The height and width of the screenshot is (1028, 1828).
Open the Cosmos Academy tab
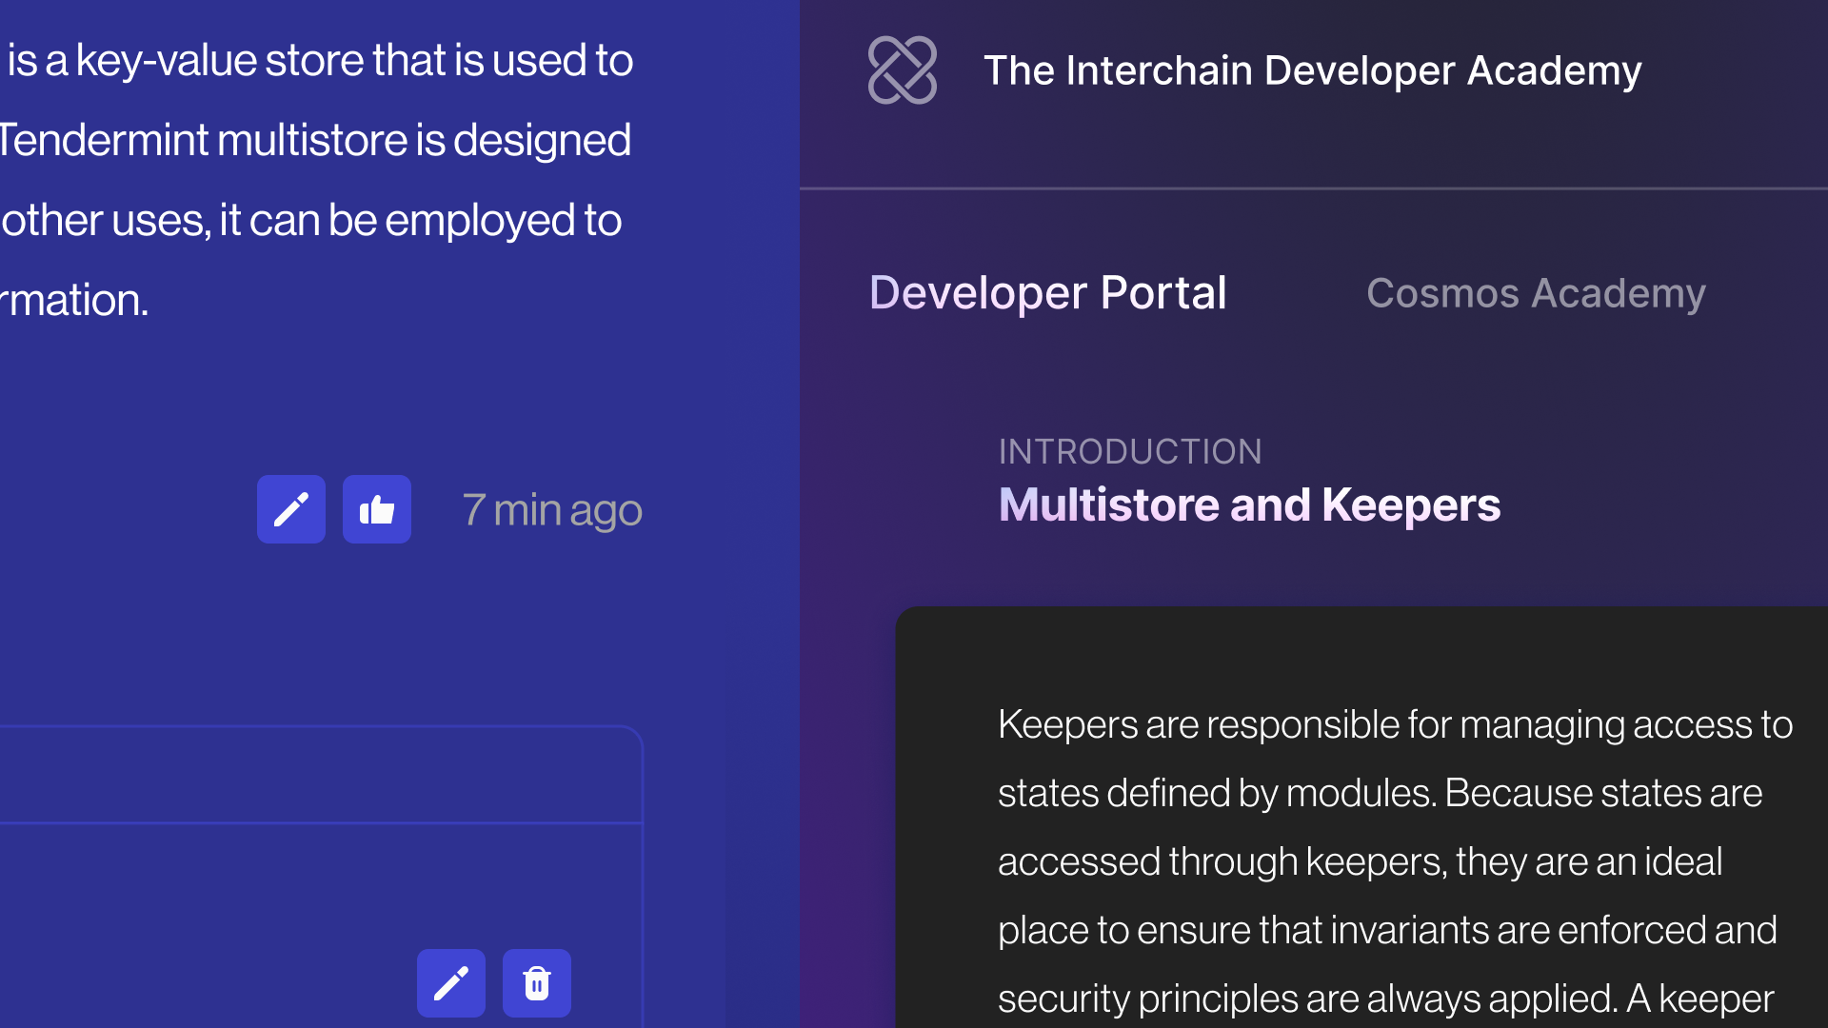tap(1536, 293)
